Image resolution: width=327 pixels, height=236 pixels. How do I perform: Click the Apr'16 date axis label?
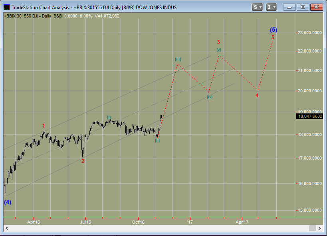tap(34, 222)
